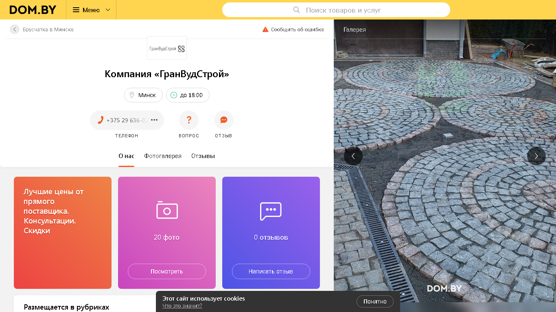
Task: Click the Галерея heading
Action: click(x=355, y=30)
